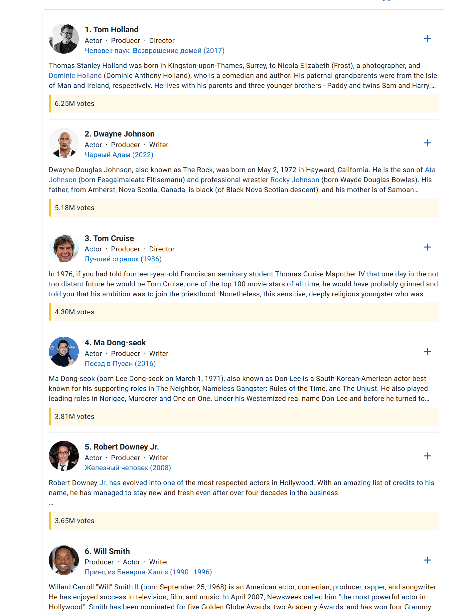Open the Человек-паук: Возвращение домой (2017) link
The width and height of the screenshot is (466, 612).
(x=154, y=51)
